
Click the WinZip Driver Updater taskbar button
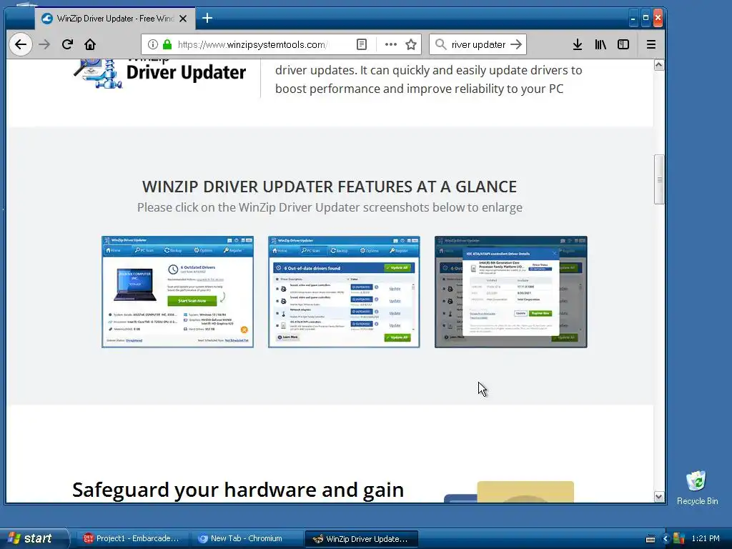tap(361, 539)
